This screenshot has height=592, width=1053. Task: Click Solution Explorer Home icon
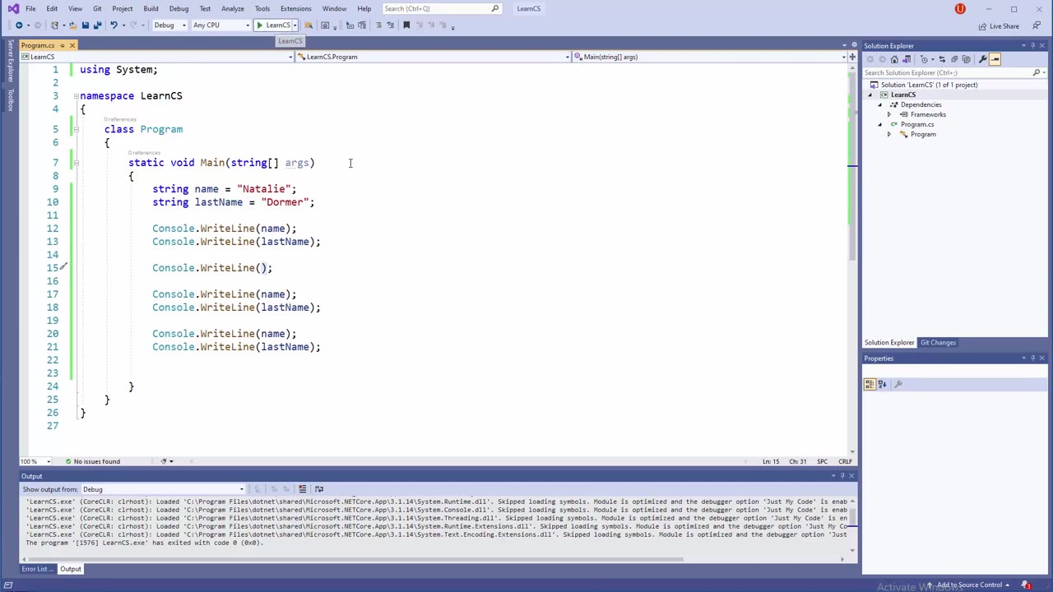tap(894, 59)
